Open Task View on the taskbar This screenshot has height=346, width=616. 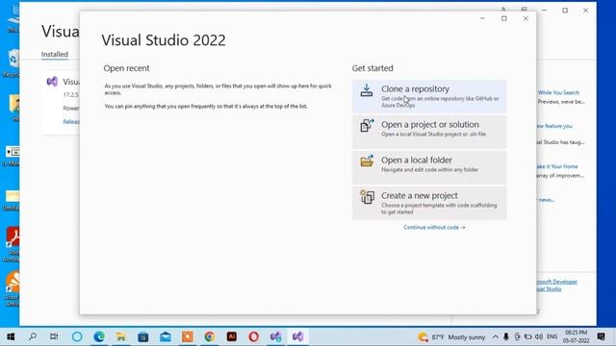coord(54,336)
